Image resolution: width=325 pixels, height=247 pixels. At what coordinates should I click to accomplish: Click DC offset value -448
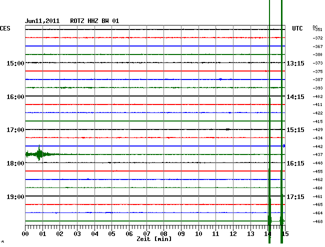point(317,163)
